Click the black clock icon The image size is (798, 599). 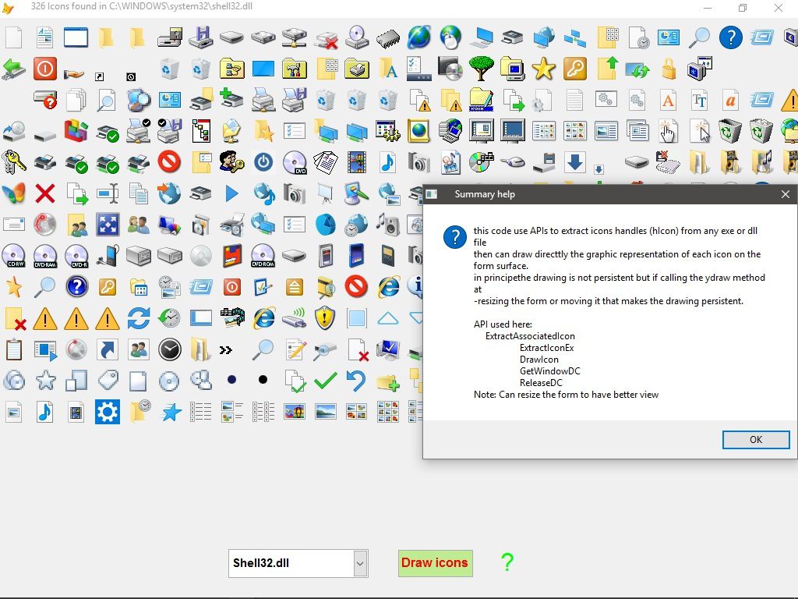(x=169, y=349)
